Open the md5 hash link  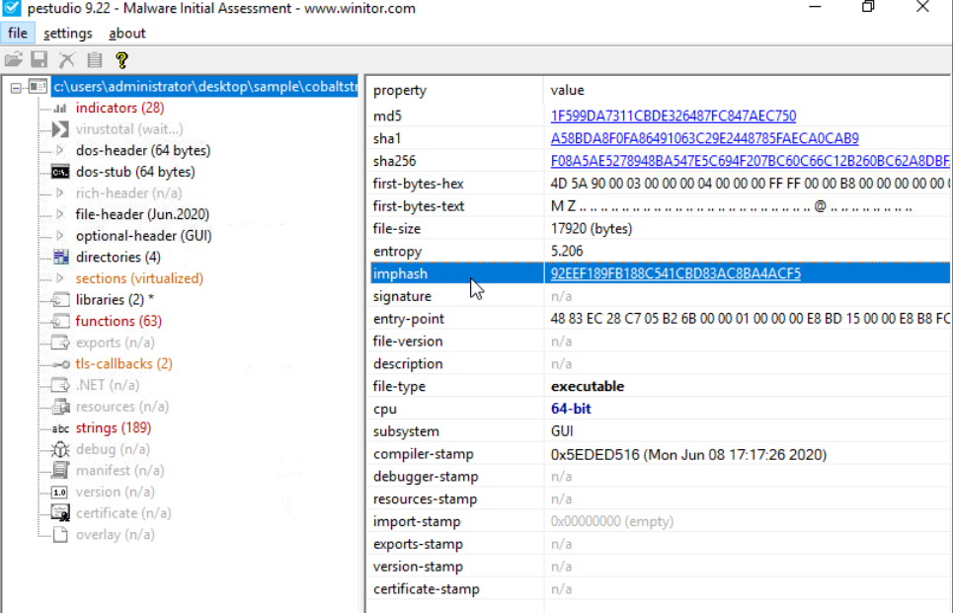tap(673, 116)
